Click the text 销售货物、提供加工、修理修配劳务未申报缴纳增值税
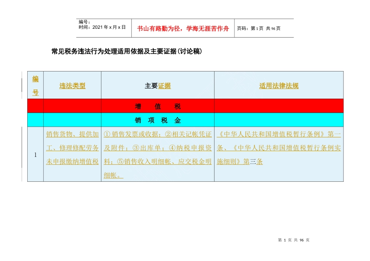This screenshot has width=370, height=261. pos(72,148)
